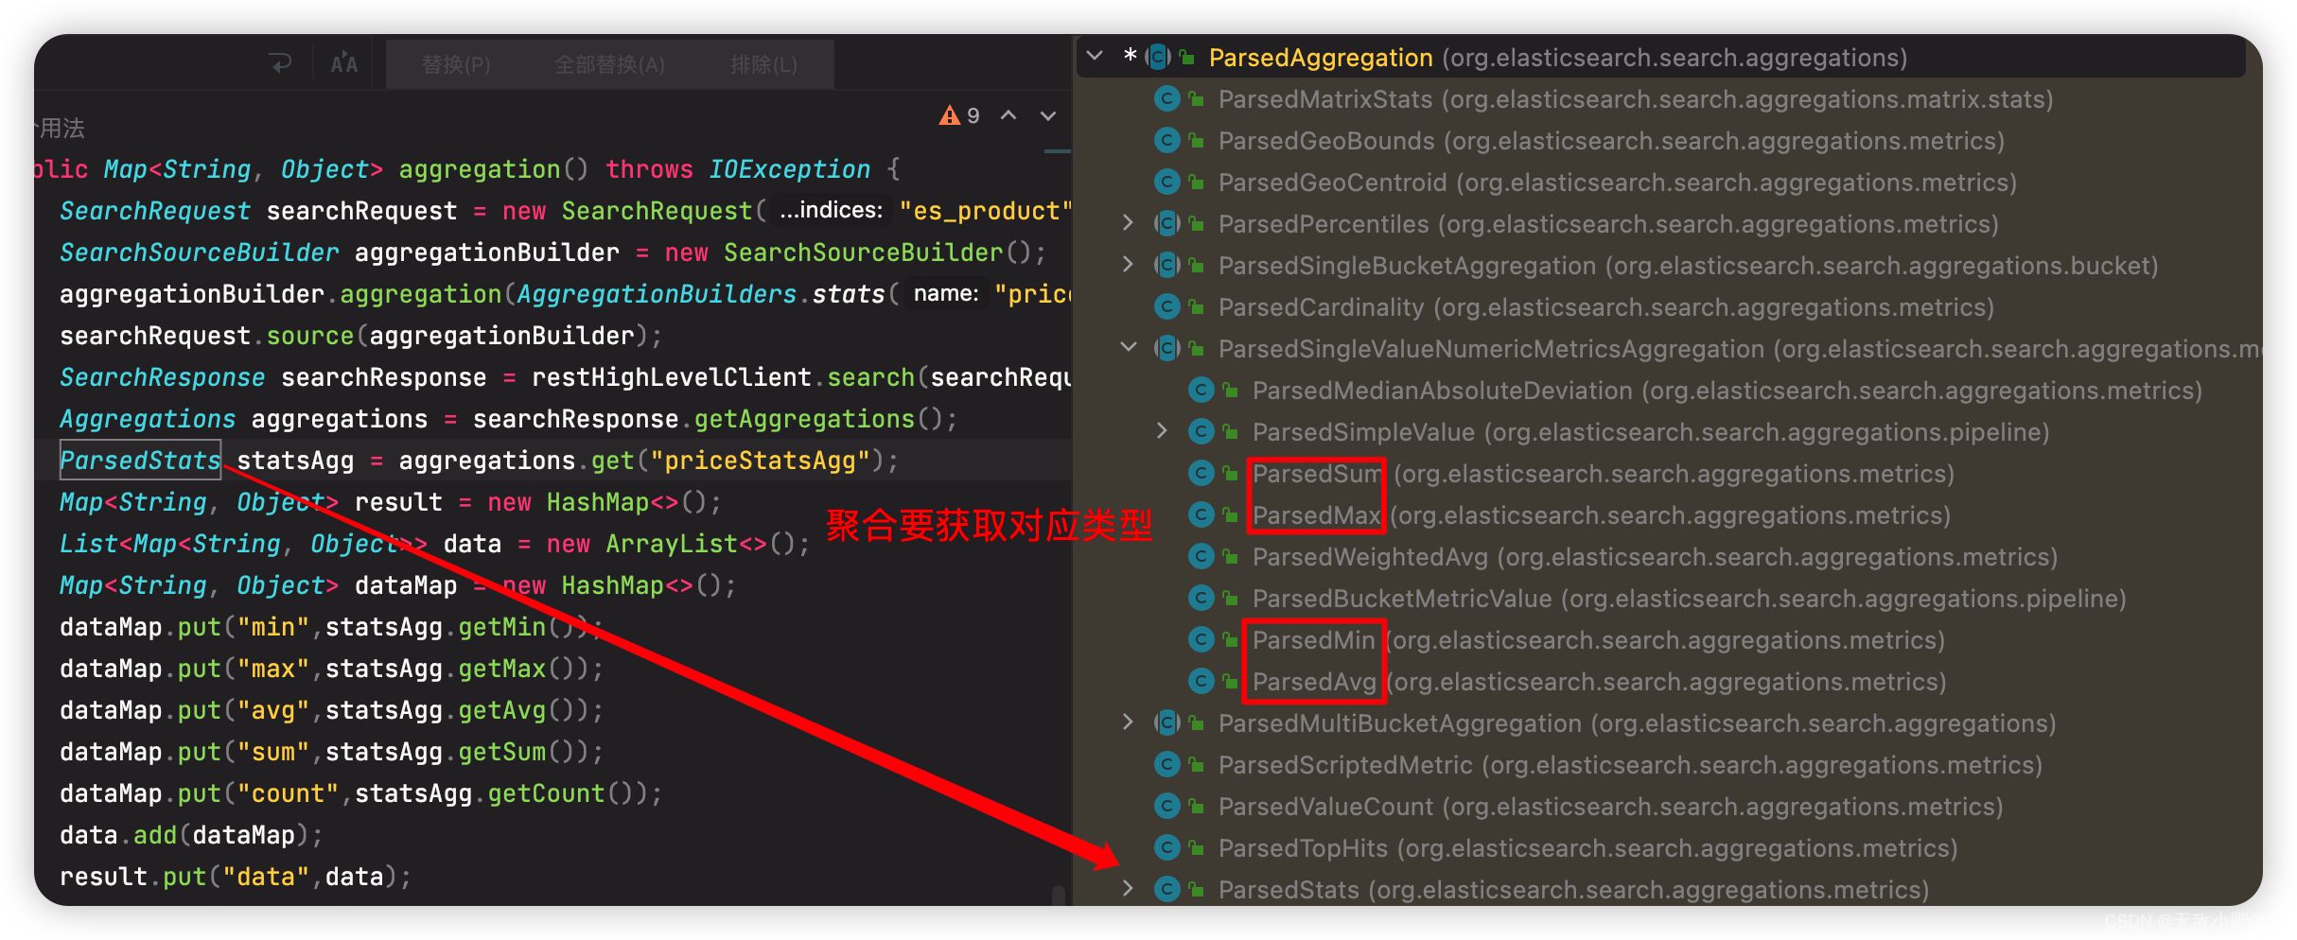Click public lock icon beside ParsedSimpleValue
Image resolution: width=2297 pixels, height=940 pixels.
(1231, 432)
